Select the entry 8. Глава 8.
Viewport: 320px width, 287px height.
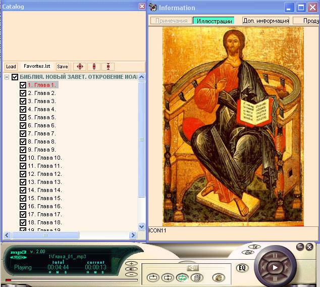click(42, 141)
